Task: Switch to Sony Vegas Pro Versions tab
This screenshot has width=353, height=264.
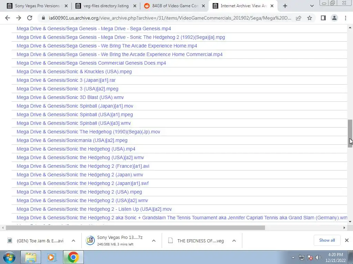Action: point(37,6)
